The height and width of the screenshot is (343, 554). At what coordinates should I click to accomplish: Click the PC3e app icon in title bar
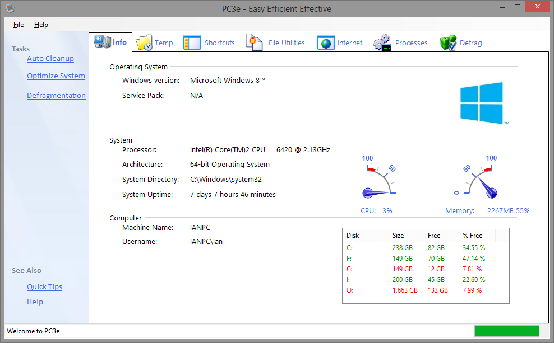[x=10, y=8]
